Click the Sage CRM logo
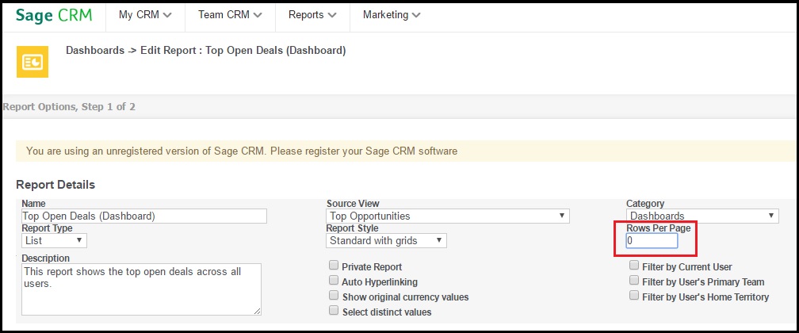Screen dimensions: 799x333 coord(54,15)
